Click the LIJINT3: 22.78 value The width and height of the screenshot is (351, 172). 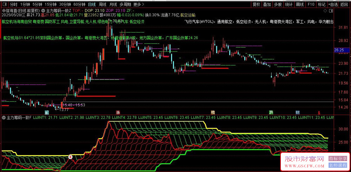[x=98, y=117]
